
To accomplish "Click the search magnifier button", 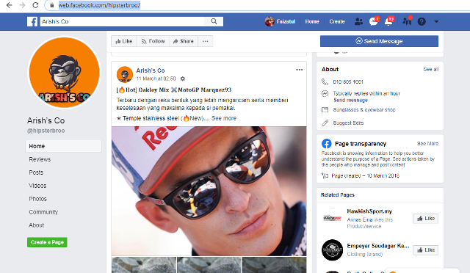I will 214,21.
